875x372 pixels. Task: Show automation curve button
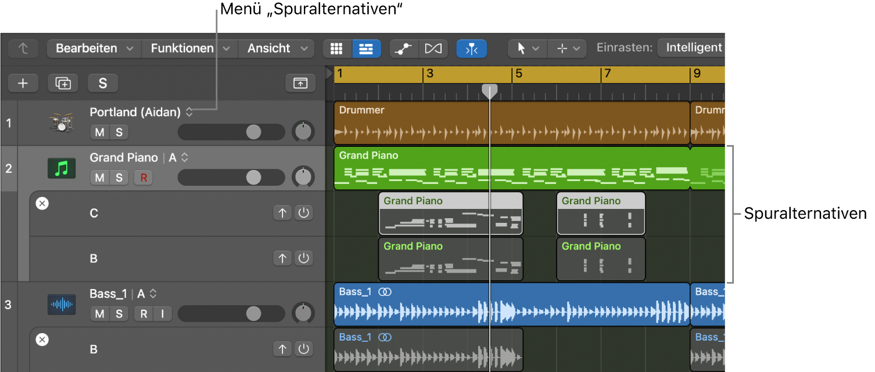(x=404, y=49)
